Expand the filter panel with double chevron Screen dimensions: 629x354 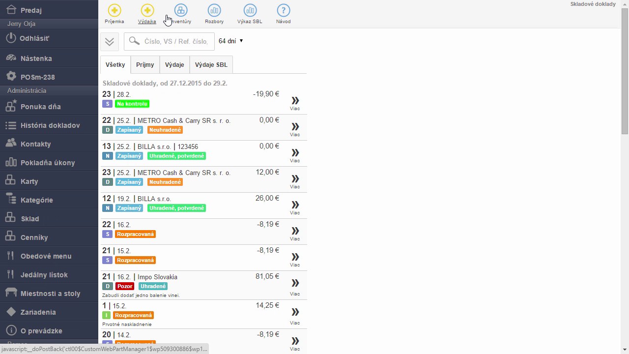[110, 41]
